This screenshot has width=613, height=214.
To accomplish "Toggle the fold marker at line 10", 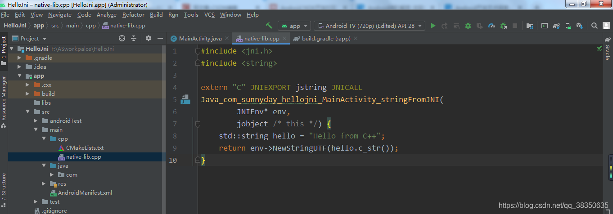I will [x=198, y=160].
